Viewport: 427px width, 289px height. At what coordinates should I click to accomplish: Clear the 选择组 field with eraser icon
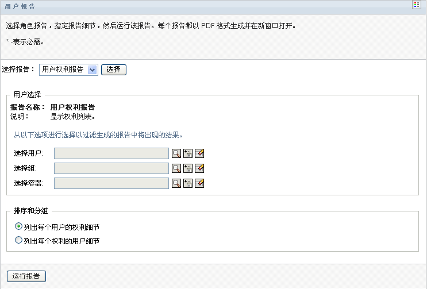pos(200,168)
